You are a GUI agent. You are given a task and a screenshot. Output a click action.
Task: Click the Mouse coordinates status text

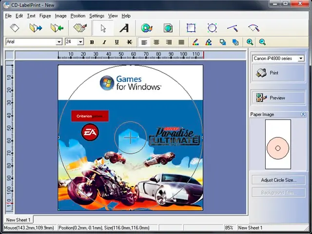coord(29,228)
